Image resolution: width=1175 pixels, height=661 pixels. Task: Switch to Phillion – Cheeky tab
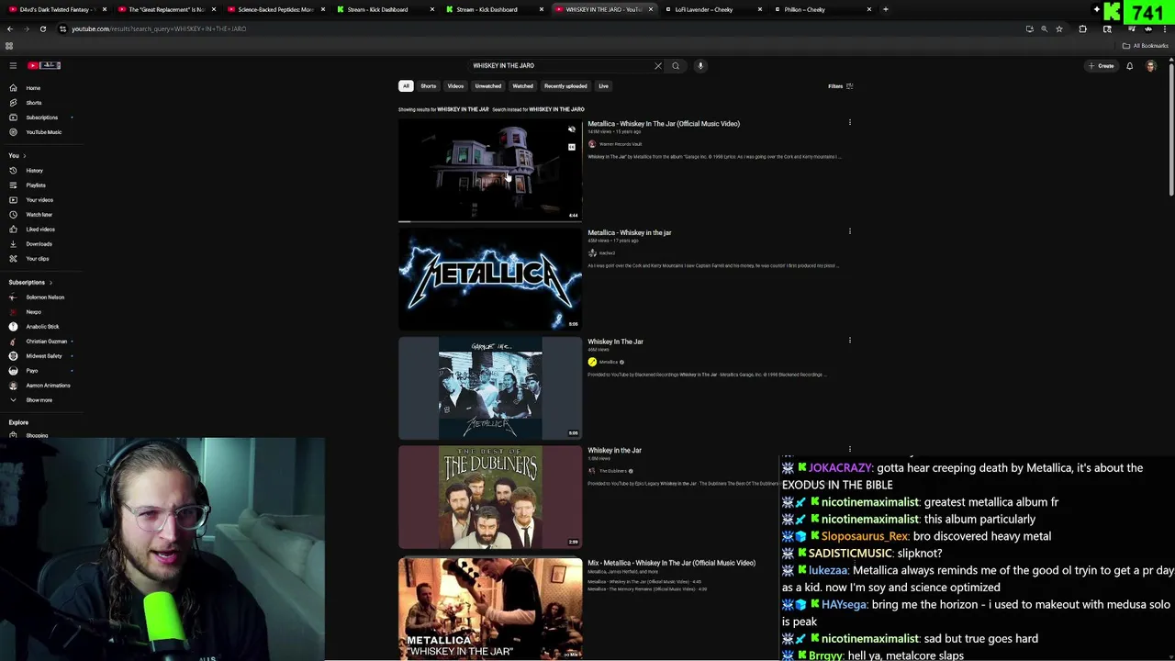click(x=822, y=9)
